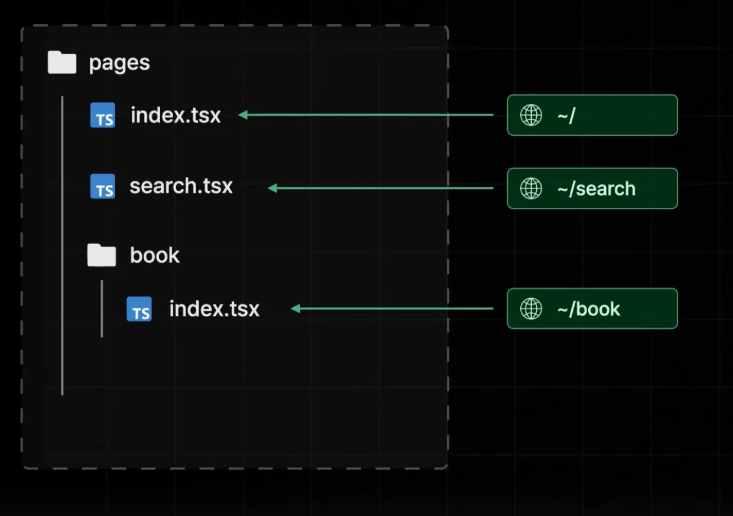Image resolution: width=733 pixels, height=516 pixels.
Task: Click the pages folder icon
Action: point(62,63)
